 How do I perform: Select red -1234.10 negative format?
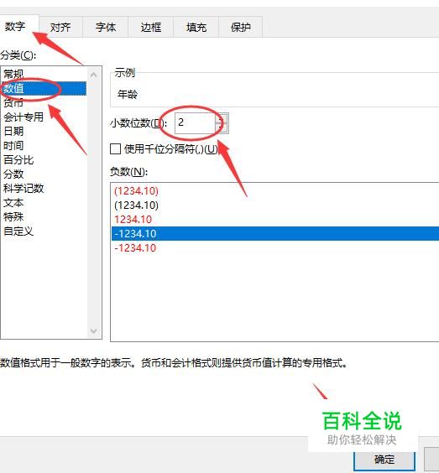275,248
